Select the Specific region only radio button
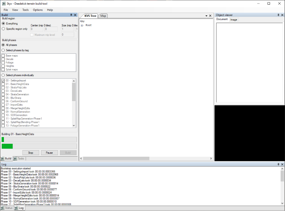The image size is (285, 211). click(3, 29)
